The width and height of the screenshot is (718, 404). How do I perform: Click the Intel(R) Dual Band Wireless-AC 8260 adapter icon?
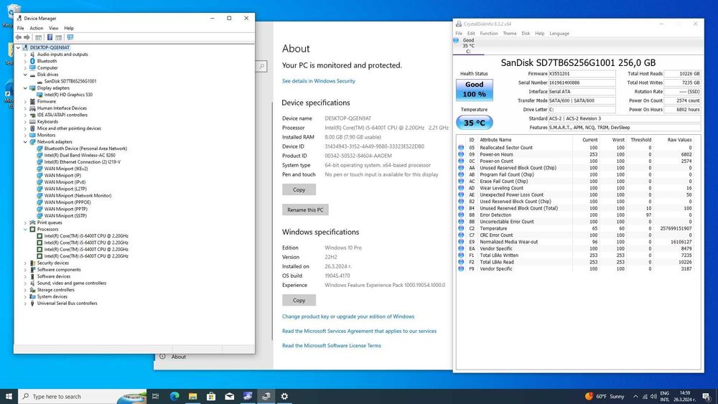click(x=39, y=155)
